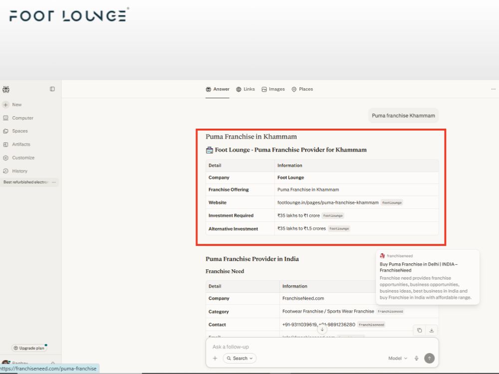Open the Search mode dropdown
Image resolution: width=499 pixels, height=374 pixels.
point(240,359)
